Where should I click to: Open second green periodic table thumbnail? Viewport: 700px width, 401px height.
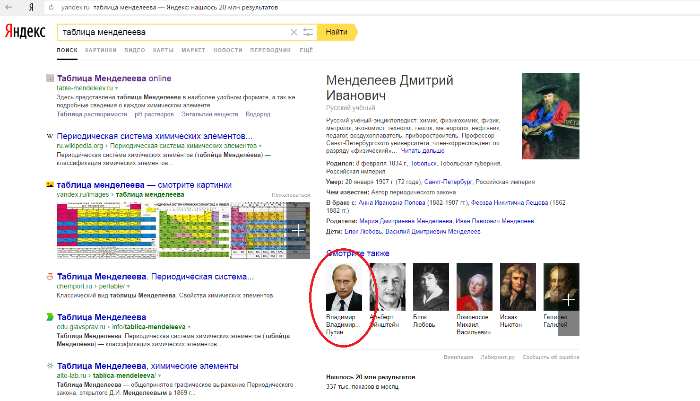coord(194,230)
